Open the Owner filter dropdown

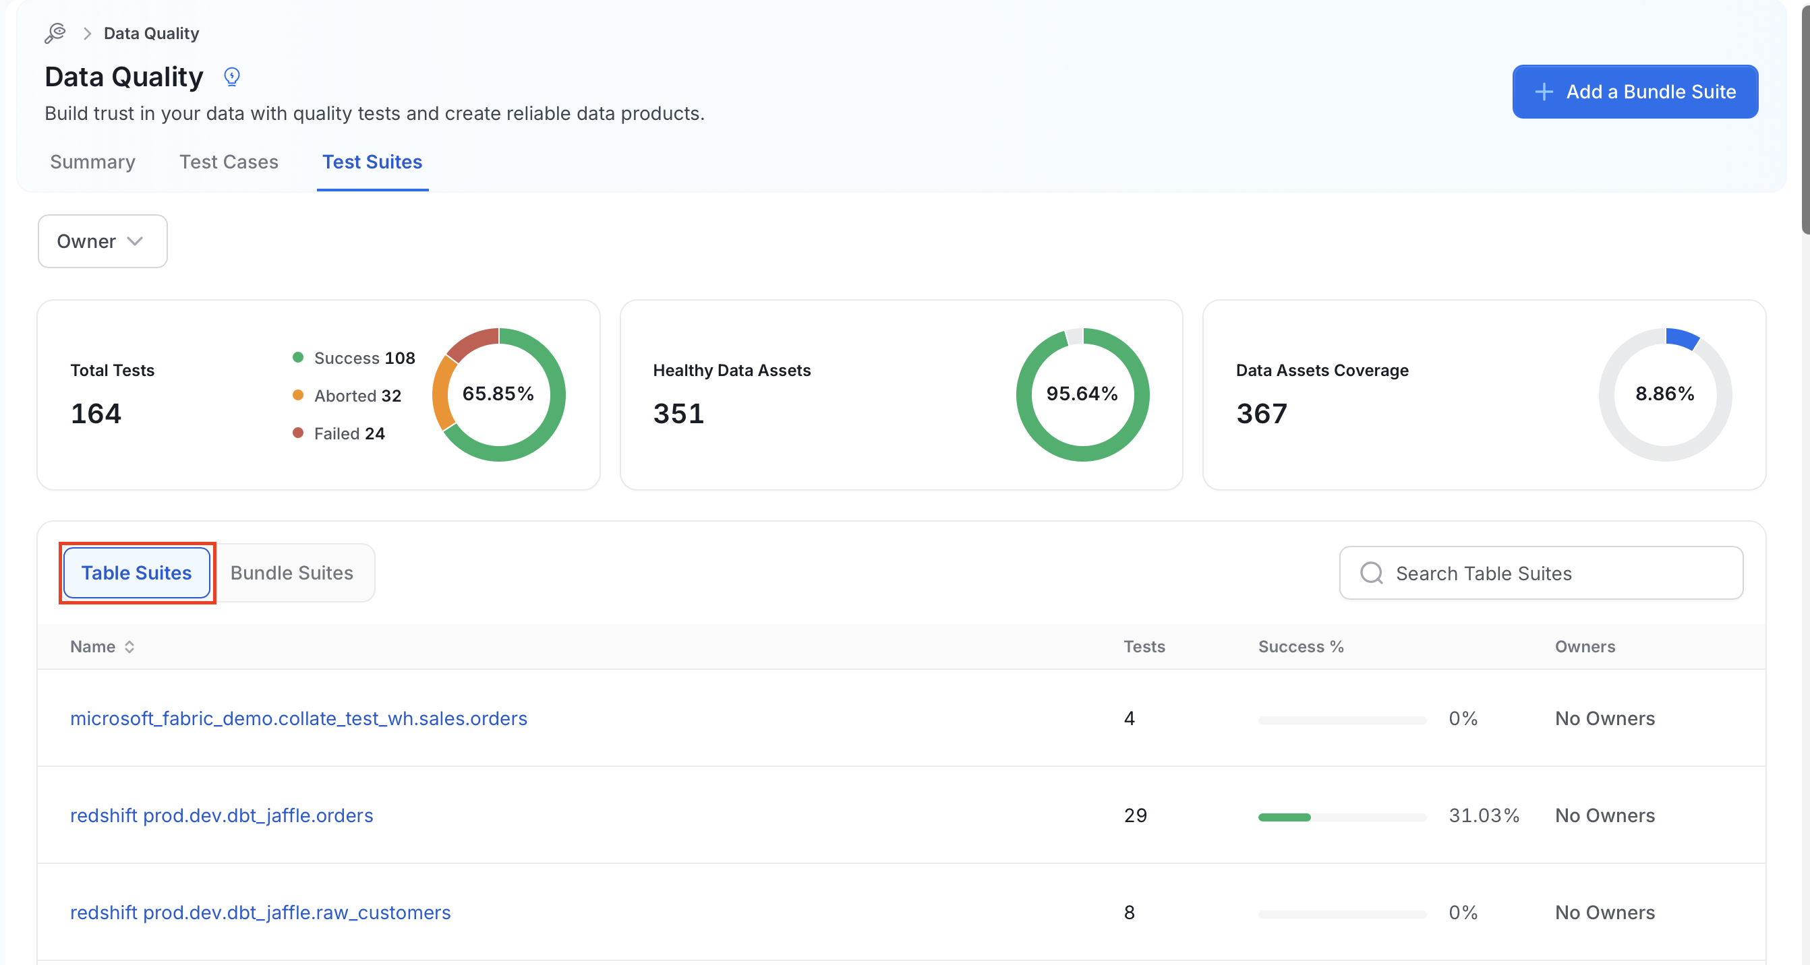(103, 241)
